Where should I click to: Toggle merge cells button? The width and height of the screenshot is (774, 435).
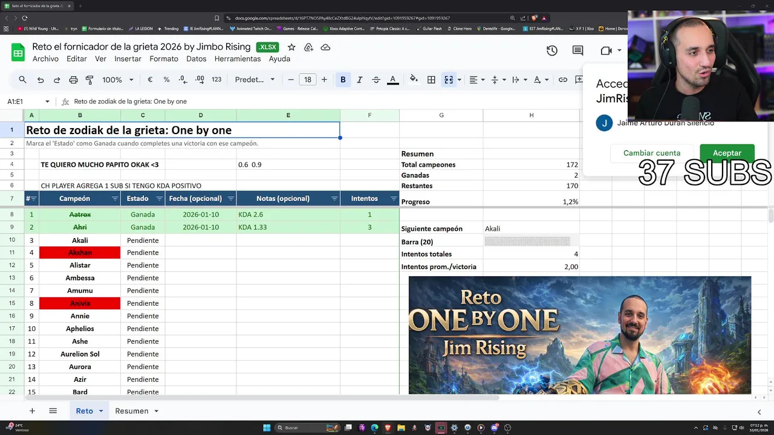pyautogui.click(x=449, y=80)
